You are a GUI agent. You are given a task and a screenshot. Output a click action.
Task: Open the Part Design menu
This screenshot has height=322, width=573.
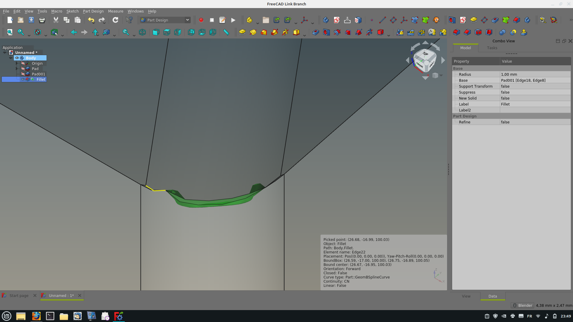coord(93,11)
